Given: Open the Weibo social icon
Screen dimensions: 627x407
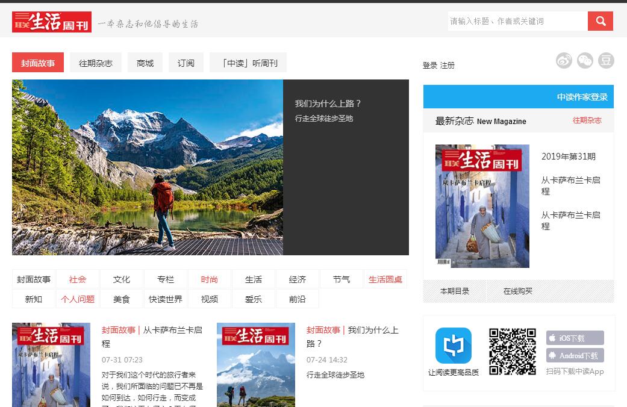Looking at the screenshot, I should coord(564,60).
